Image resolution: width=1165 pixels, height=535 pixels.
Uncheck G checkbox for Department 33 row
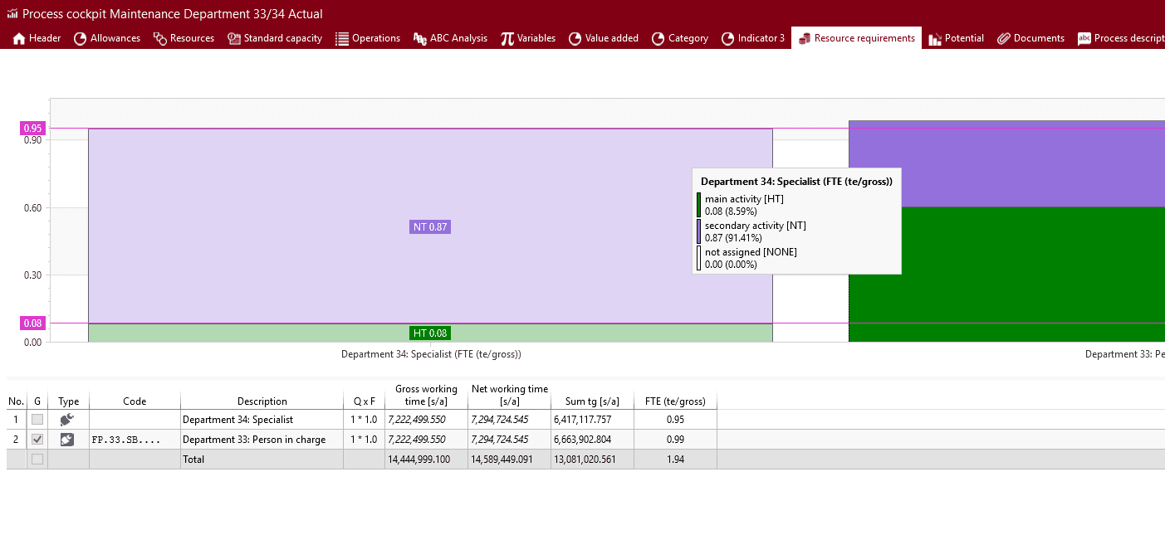(x=37, y=440)
